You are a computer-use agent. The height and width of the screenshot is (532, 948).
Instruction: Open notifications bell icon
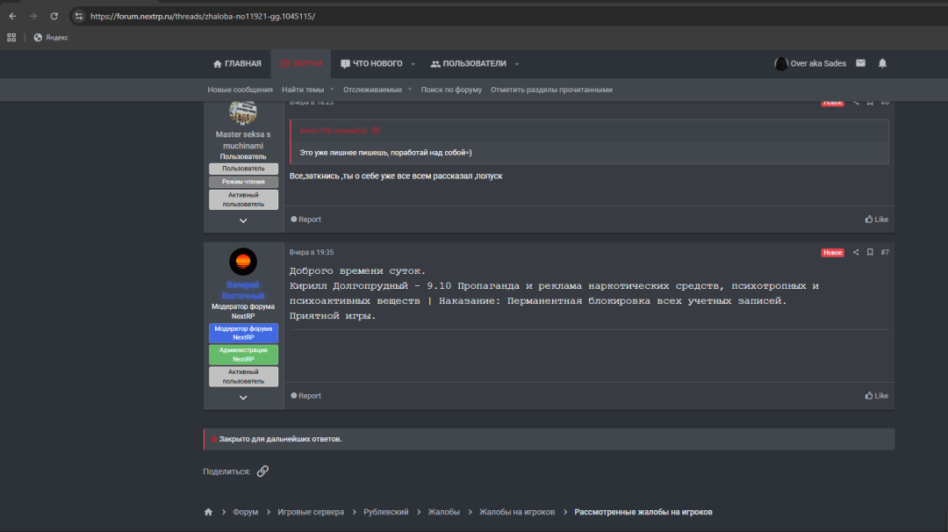tap(882, 63)
